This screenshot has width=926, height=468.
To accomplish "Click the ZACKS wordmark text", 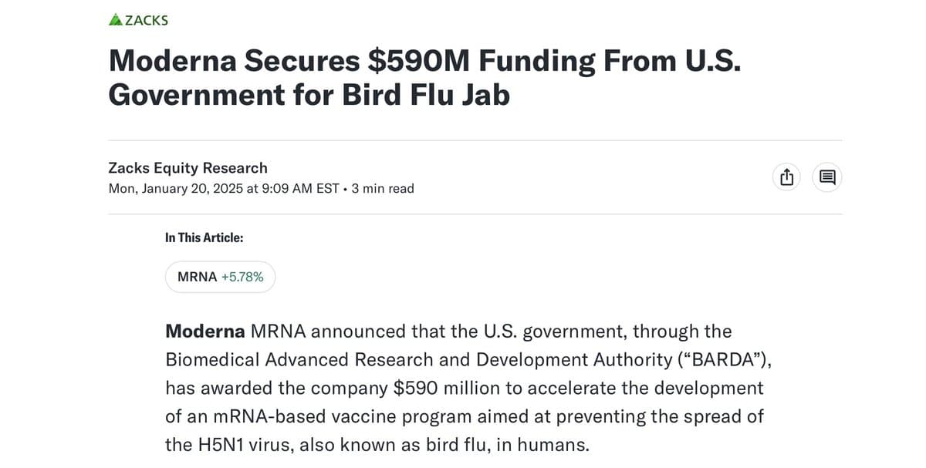I will click(x=146, y=20).
